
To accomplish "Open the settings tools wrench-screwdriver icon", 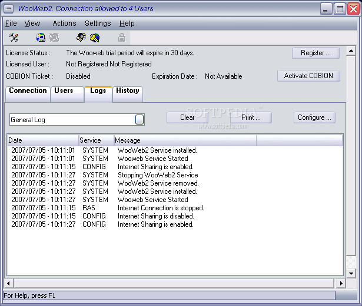I will point(14,38).
